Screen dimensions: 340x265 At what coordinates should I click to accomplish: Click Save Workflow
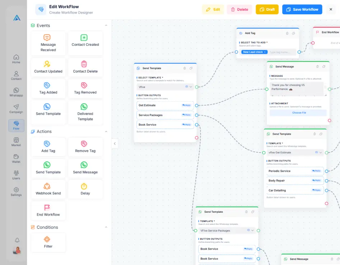302,10
